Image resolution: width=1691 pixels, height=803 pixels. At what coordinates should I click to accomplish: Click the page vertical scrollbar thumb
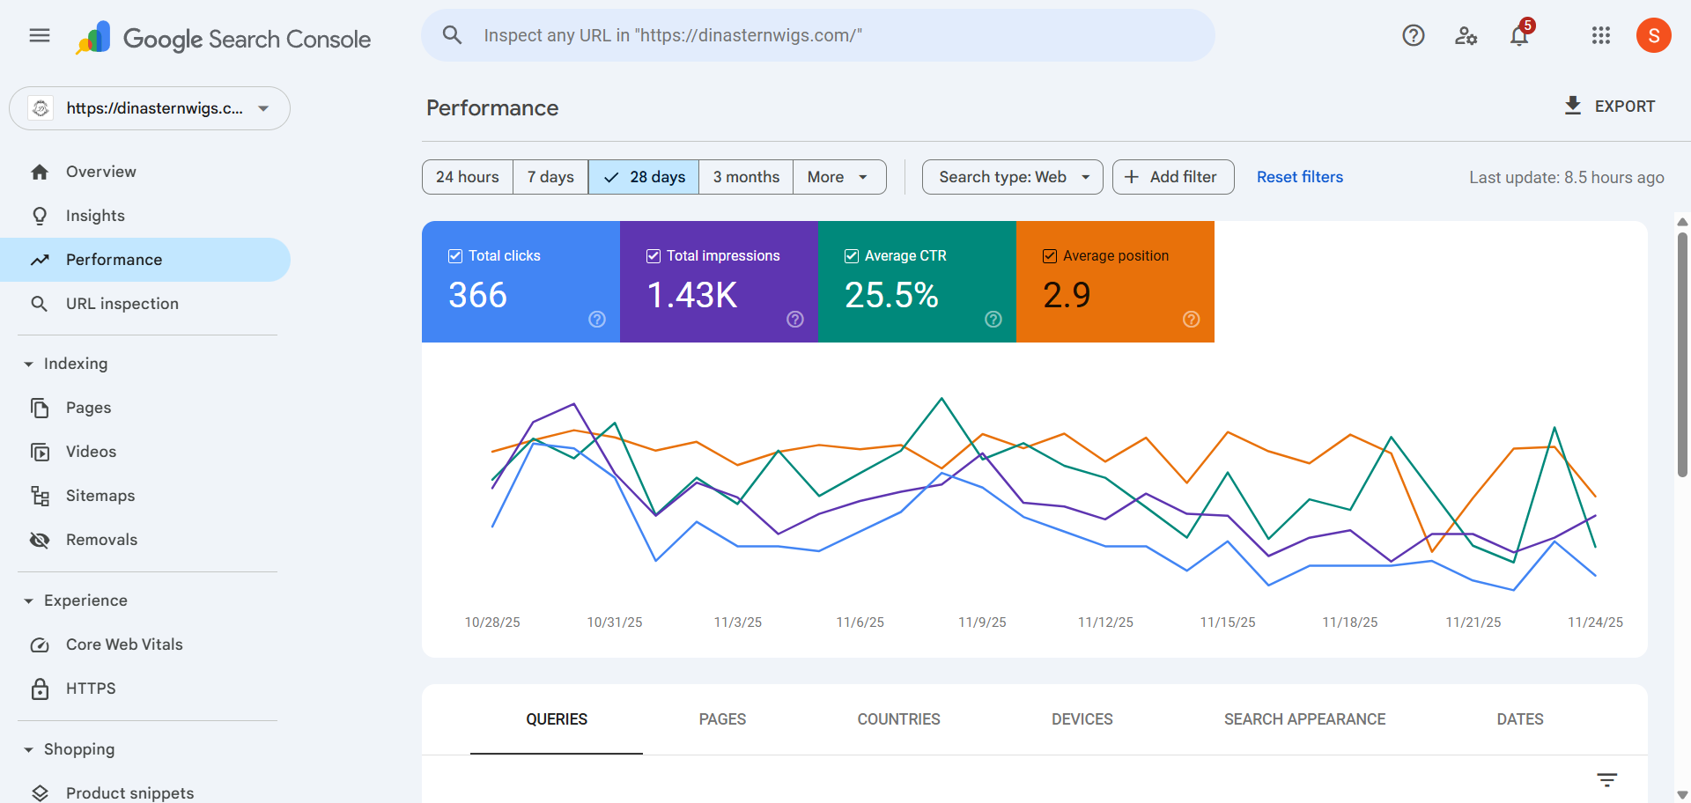tap(1682, 354)
